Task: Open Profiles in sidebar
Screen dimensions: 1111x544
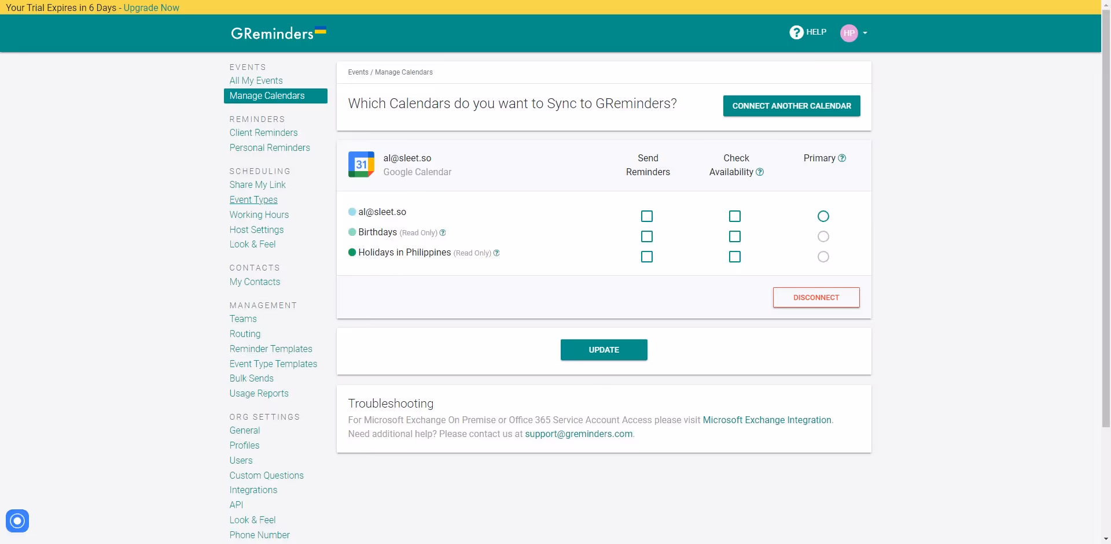Action: [x=244, y=446]
